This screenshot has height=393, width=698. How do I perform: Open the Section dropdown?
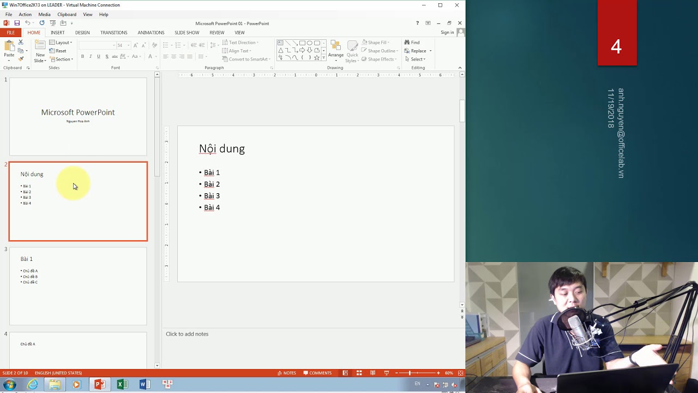point(61,59)
